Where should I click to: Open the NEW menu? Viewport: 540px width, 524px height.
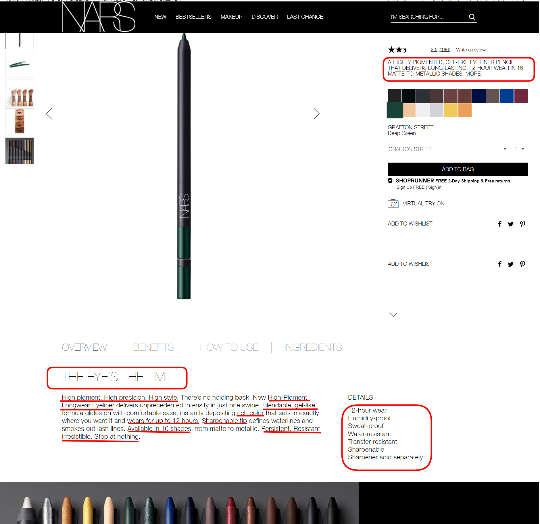click(x=160, y=17)
